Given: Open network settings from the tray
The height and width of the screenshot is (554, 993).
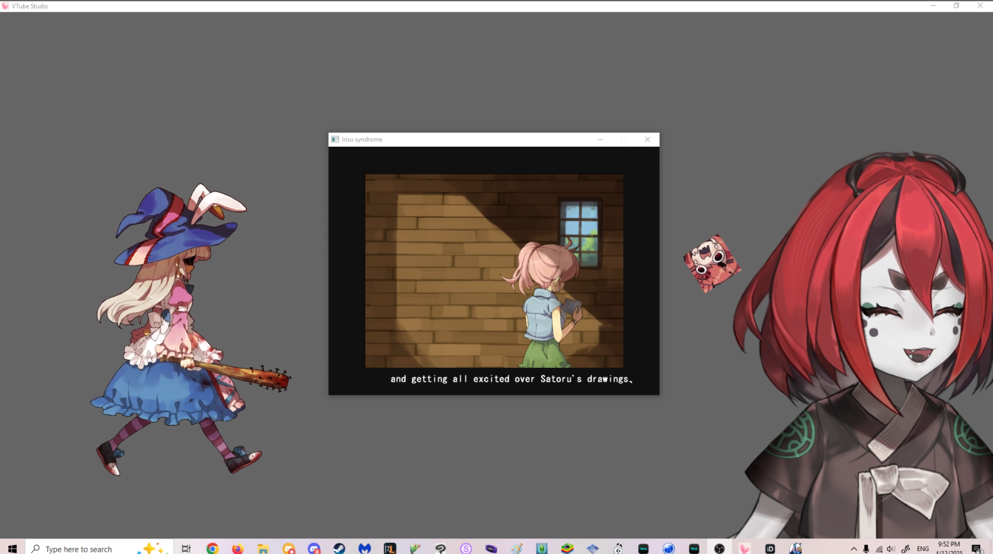Looking at the screenshot, I should [x=879, y=549].
